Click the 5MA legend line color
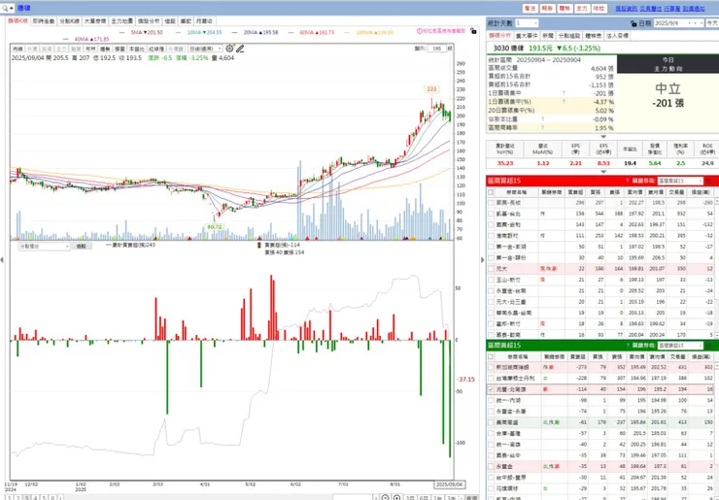This screenshot has height=500, width=719. click(x=121, y=33)
